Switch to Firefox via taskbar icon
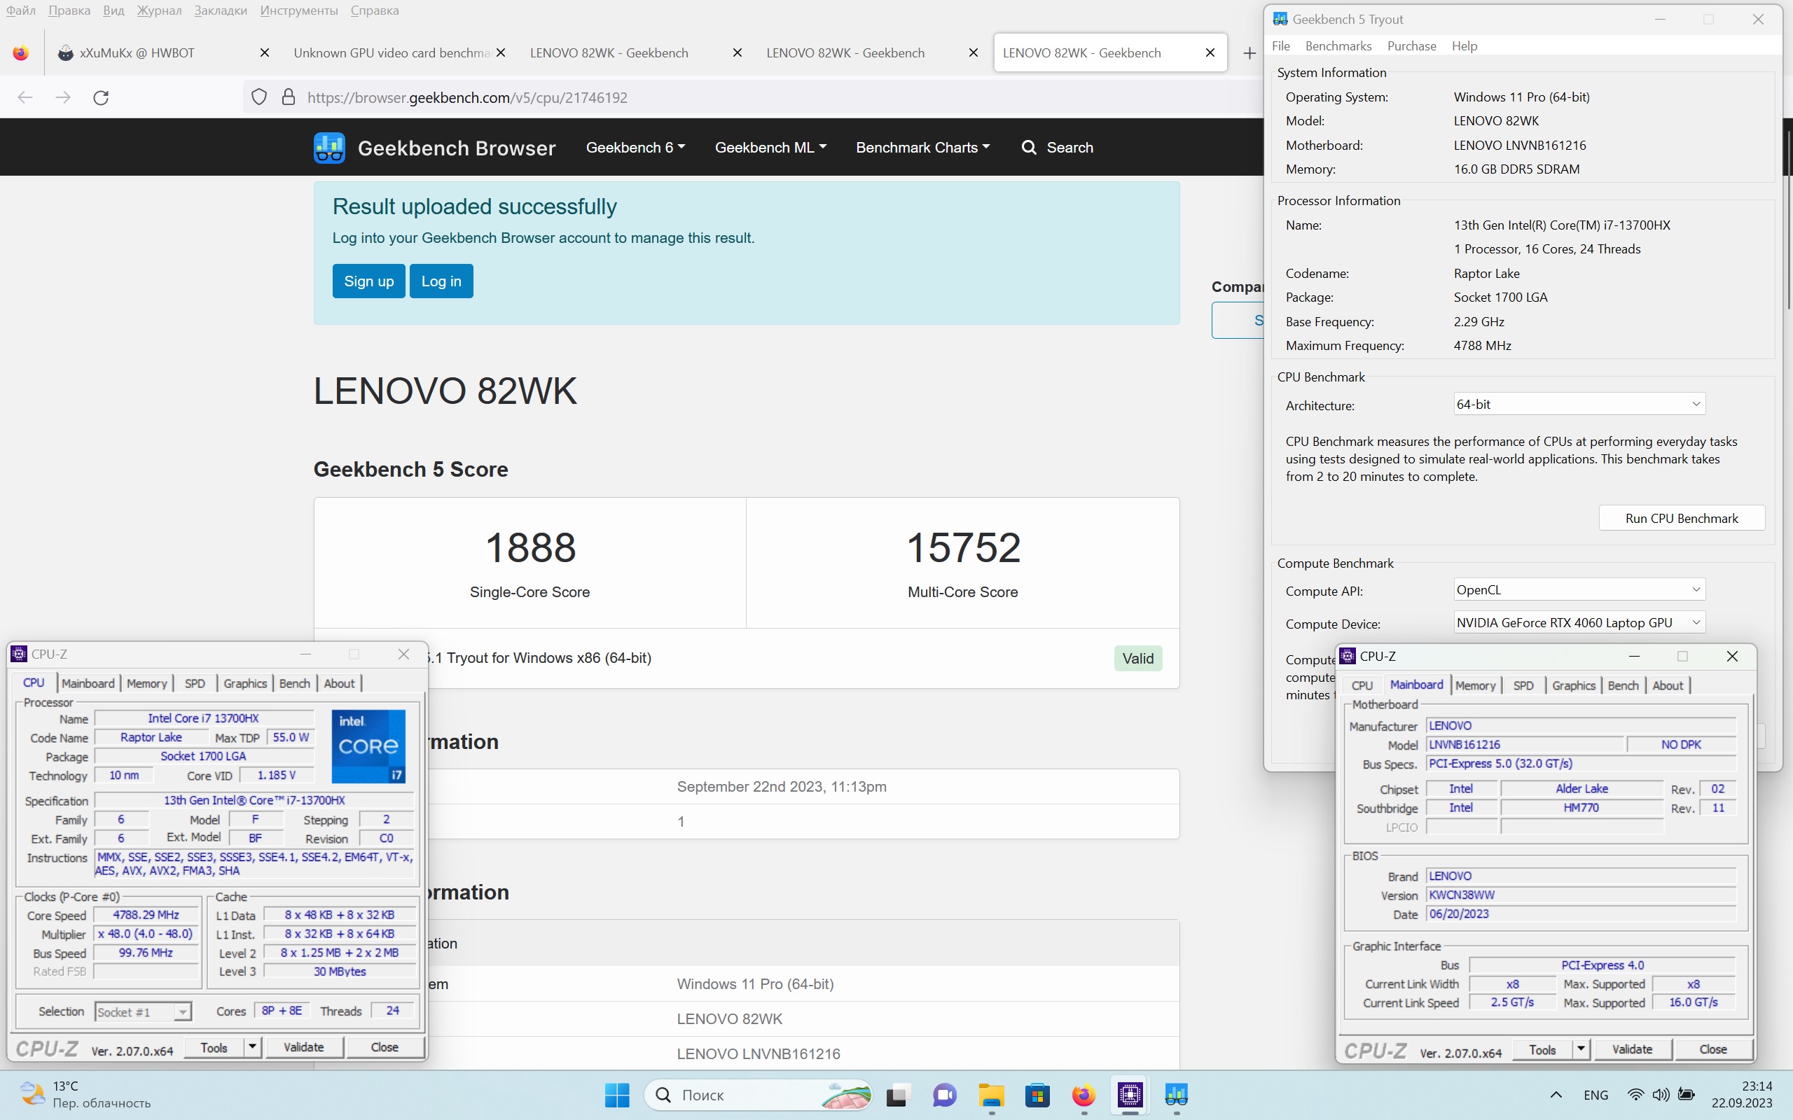1793x1120 pixels. [x=1084, y=1095]
